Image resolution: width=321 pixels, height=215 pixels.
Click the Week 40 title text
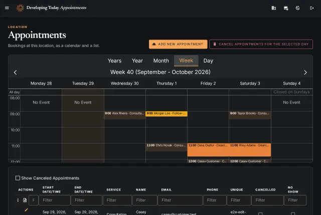160,72
